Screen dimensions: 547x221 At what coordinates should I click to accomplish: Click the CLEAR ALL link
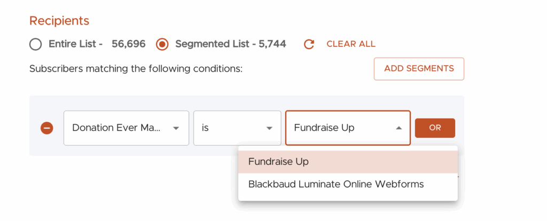click(x=350, y=44)
